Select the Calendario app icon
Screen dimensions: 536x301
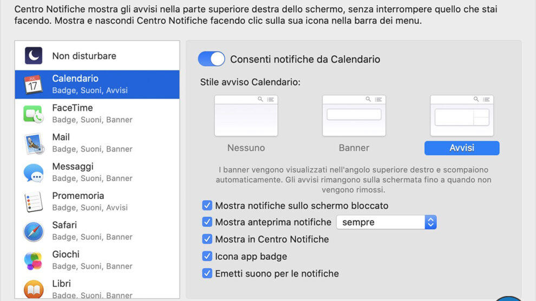coord(34,84)
